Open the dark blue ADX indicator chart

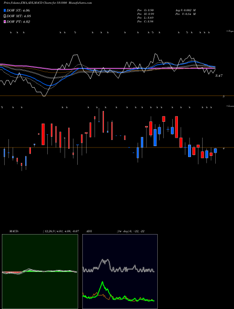120,272
